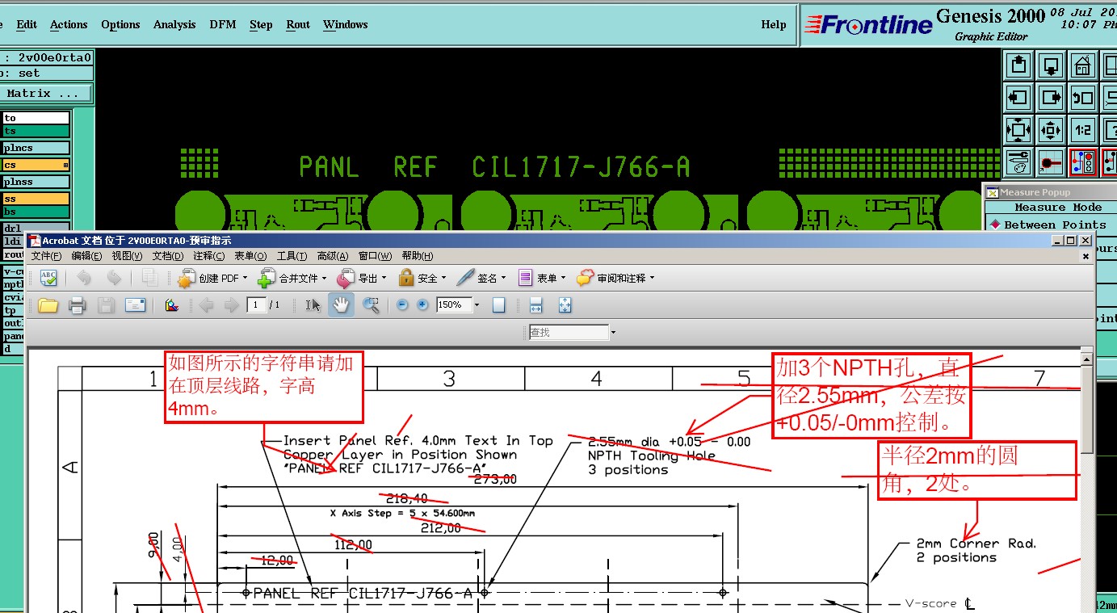Click the Acrobat spell check ABC icon
This screenshot has width=1117, height=613.
(x=48, y=278)
